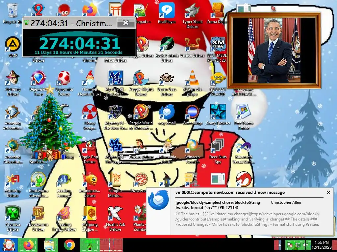Screen dimensions: 337x252
Task: Select the Amazing Adventures diamond icon
Action: coord(13,117)
